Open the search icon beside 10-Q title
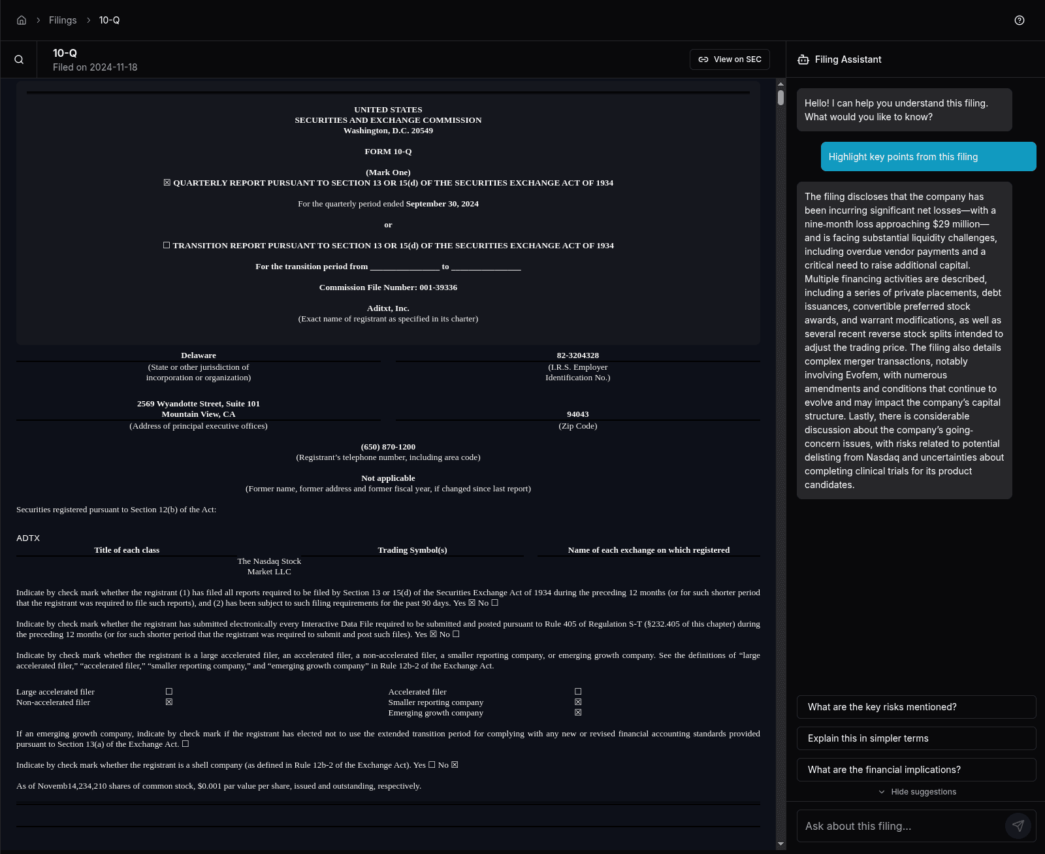The height and width of the screenshot is (854, 1045). pos(19,59)
